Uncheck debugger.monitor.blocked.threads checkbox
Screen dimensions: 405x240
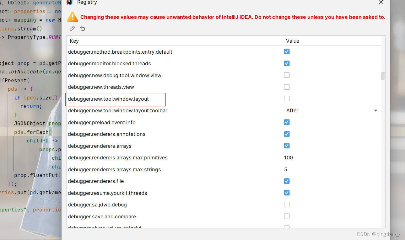tap(287, 63)
